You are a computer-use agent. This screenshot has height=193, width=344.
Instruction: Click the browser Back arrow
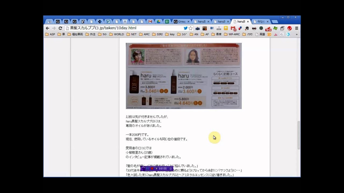(48, 28)
